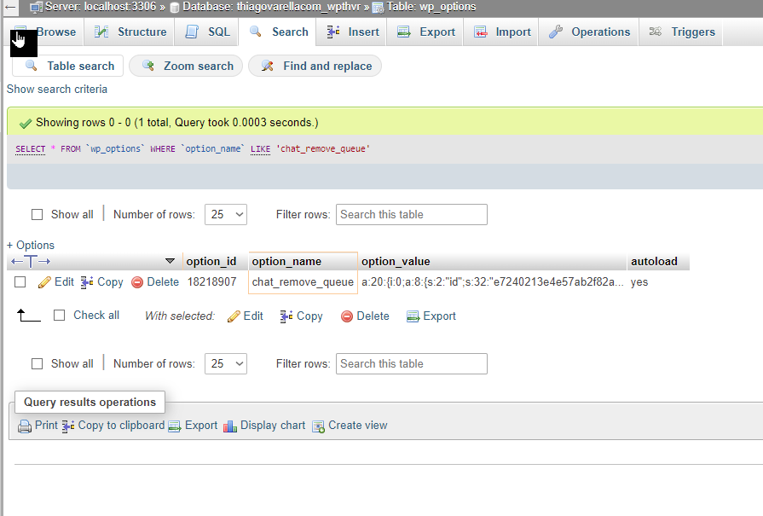
Task: Focus the top Filter rows search field
Action: pos(411,215)
